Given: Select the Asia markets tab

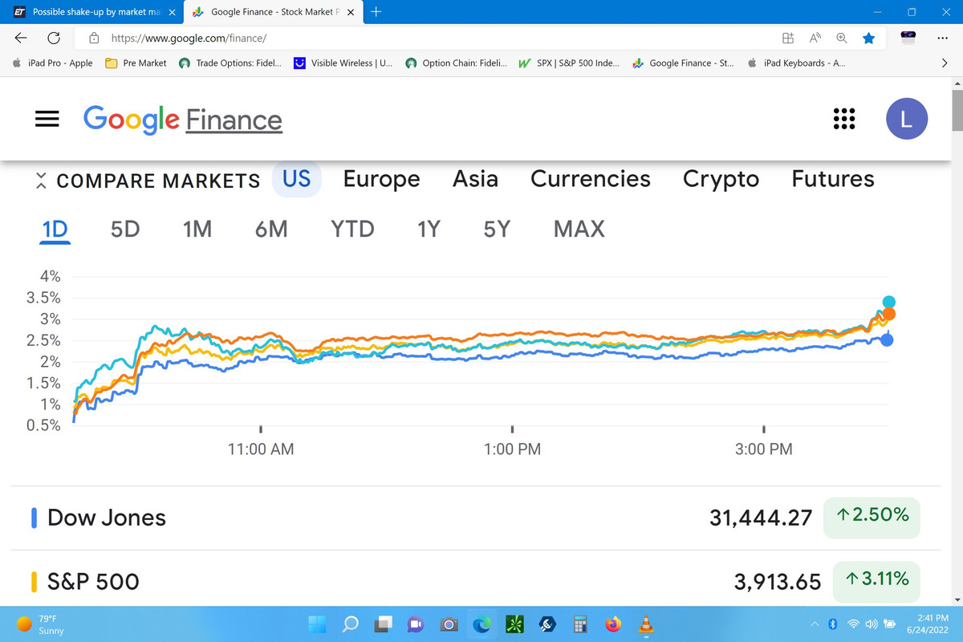Looking at the screenshot, I should click(x=475, y=179).
